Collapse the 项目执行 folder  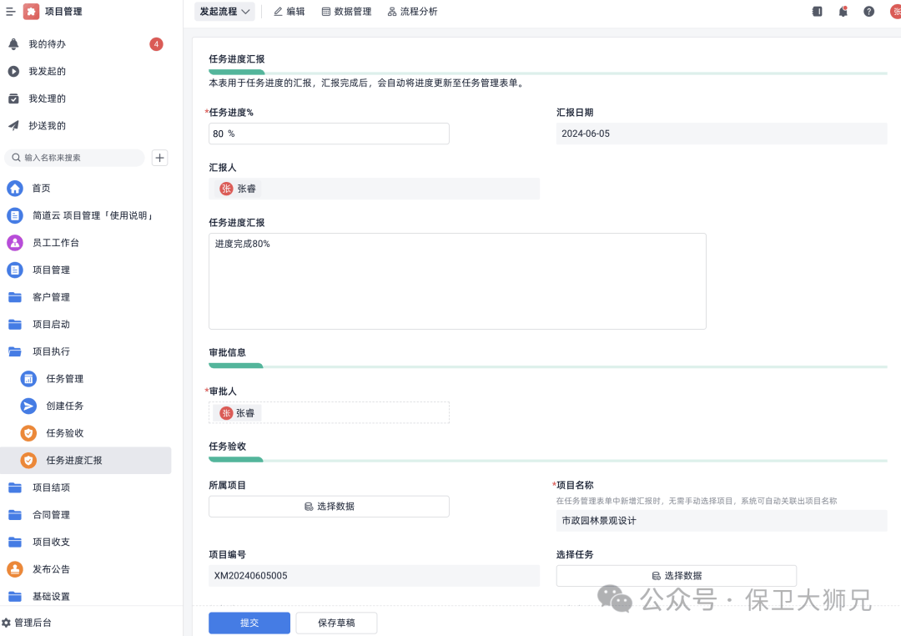pyautogui.click(x=15, y=351)
